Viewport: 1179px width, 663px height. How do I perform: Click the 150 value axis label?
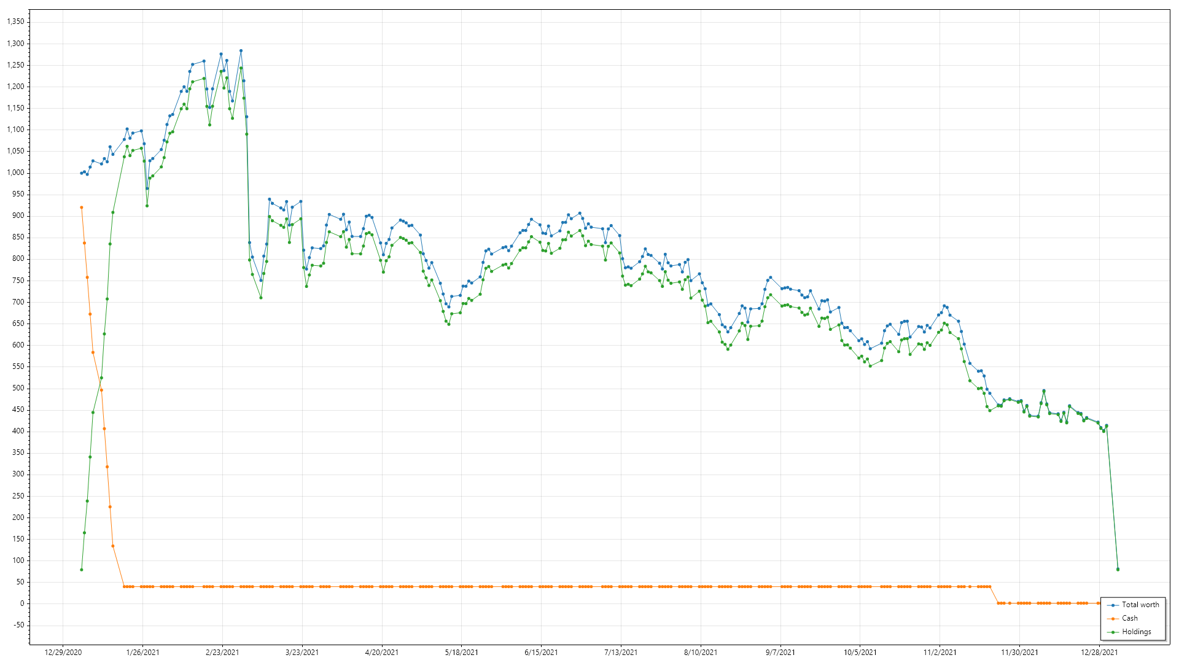tap(18, 539)
